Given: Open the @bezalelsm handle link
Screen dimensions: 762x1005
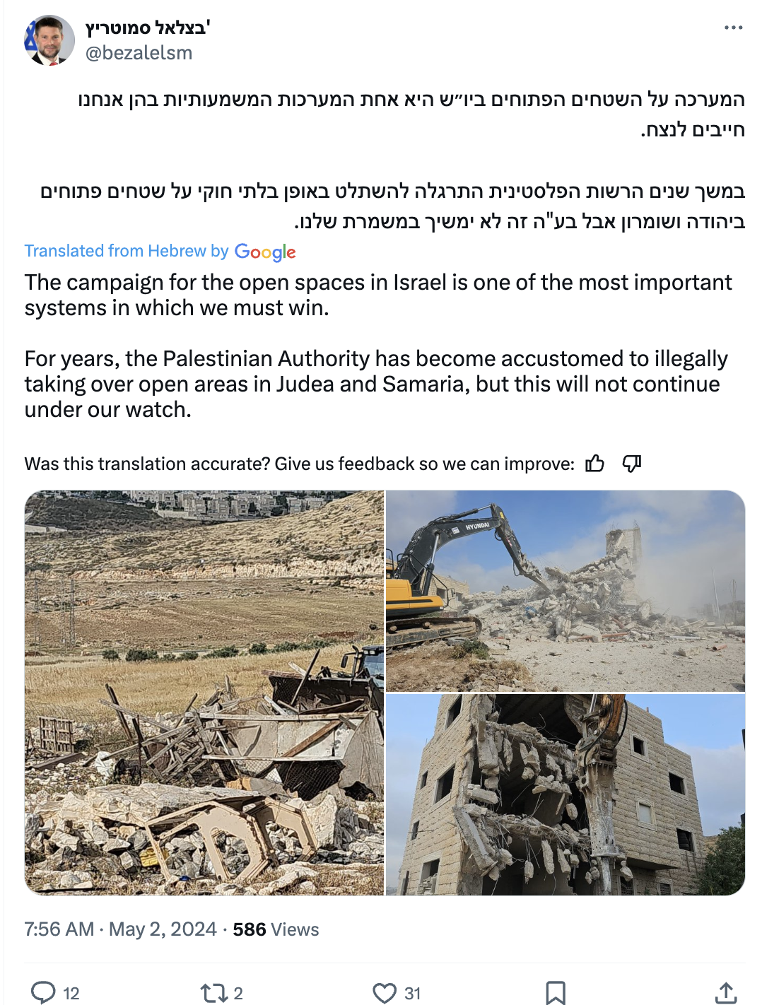Looking at the screenshot, I should tap(139, 53).
